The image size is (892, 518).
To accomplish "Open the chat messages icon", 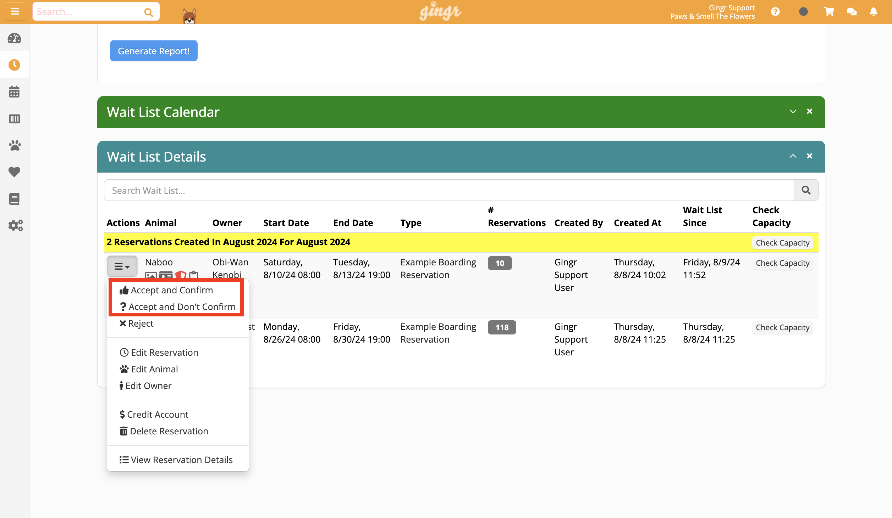I will pyautogui.click(x=852, y=12).
